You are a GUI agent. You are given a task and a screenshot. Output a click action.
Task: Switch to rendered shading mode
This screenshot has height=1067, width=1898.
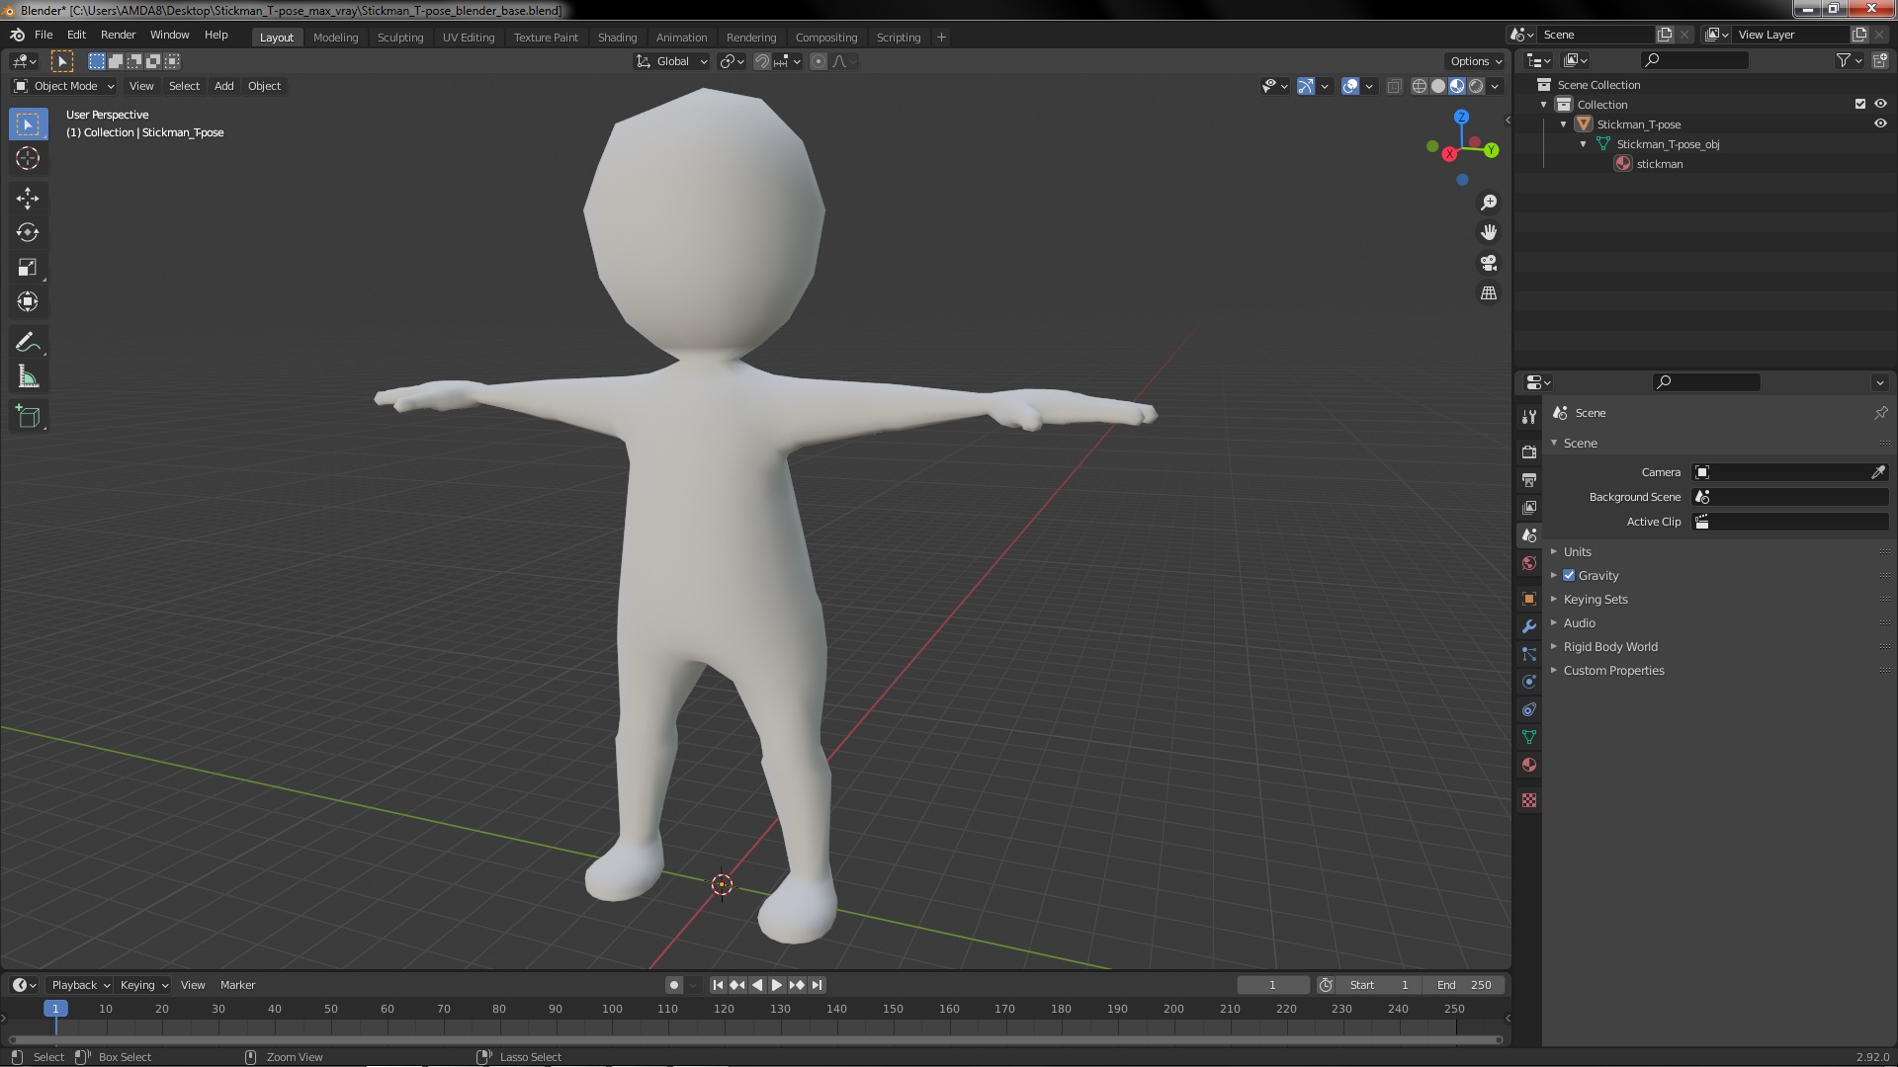[1476, 86]
